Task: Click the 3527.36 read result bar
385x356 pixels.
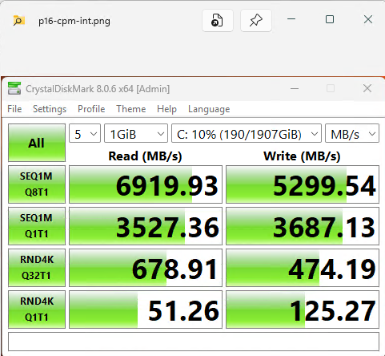Action: click(x=146, y=226)
